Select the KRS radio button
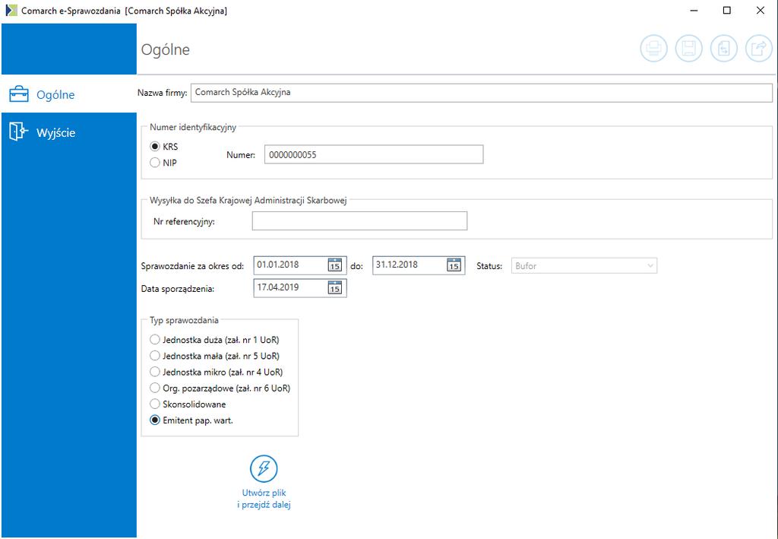Image resolution: width=778 pixels, height=539 pixels. (x=155, y=147)
